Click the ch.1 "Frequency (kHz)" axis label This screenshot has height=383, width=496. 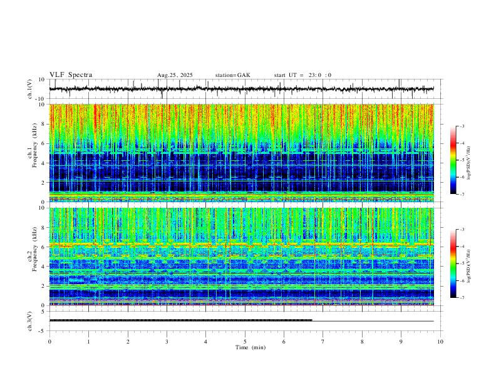(35, 146)
